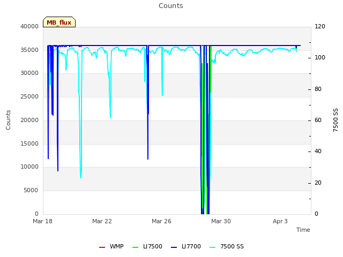The width and height of the screenshot is (343, 257).
Task: Click the '15000' left axis value
Action: coord(29,143)
